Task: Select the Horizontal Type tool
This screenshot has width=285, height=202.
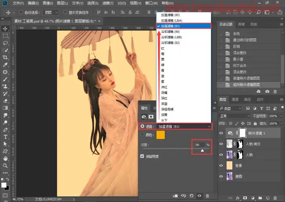Action: coord(5,137)
